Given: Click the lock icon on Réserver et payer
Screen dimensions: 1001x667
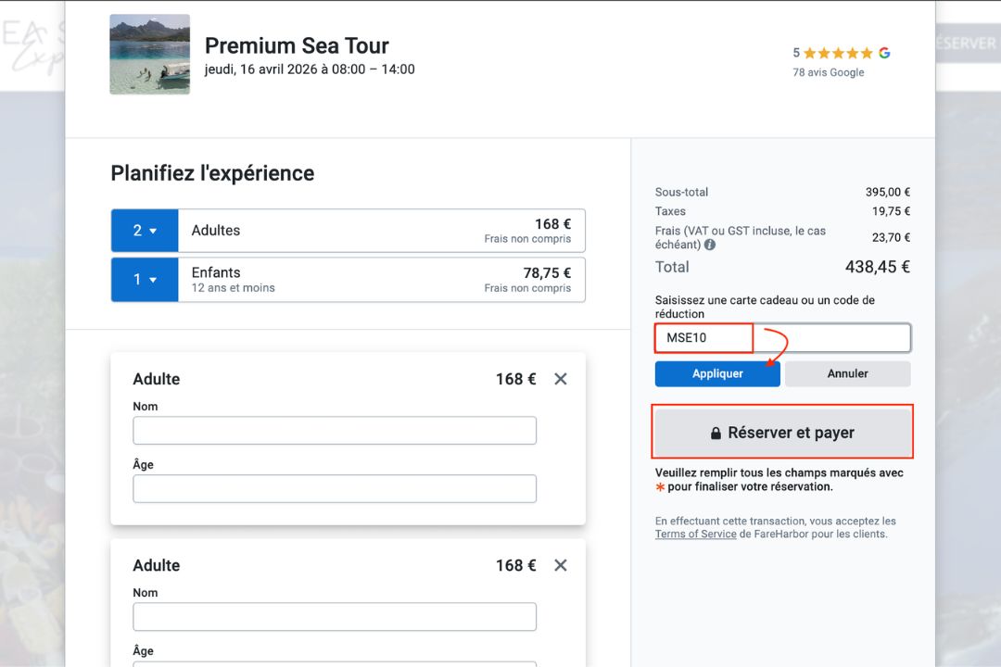Looking at the screenshot, I should (716, 434).
